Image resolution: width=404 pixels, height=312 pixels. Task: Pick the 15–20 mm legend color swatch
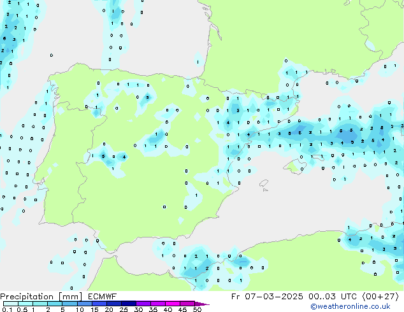click(99, 304)
